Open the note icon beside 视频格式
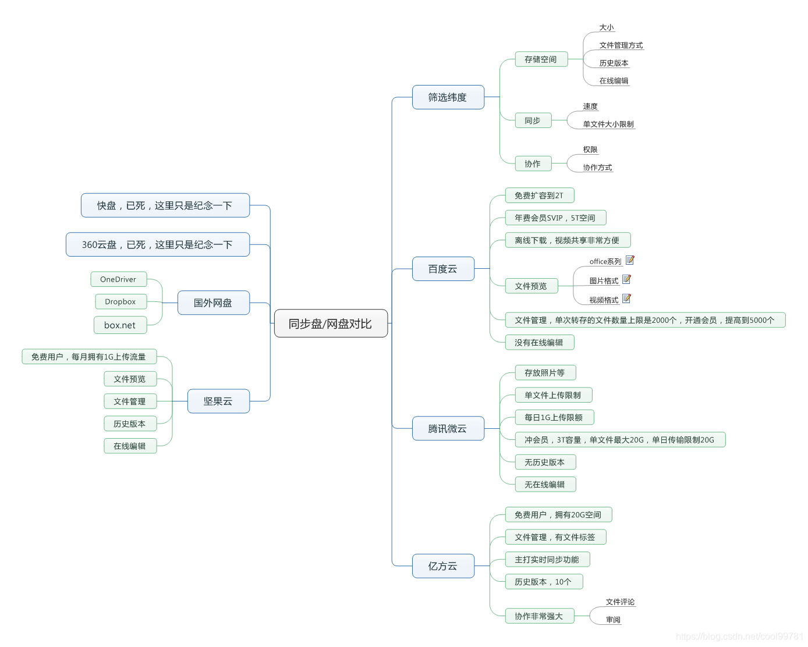Image resolution: width=808 pixels, height=647 pixels. tap(626, 298)
